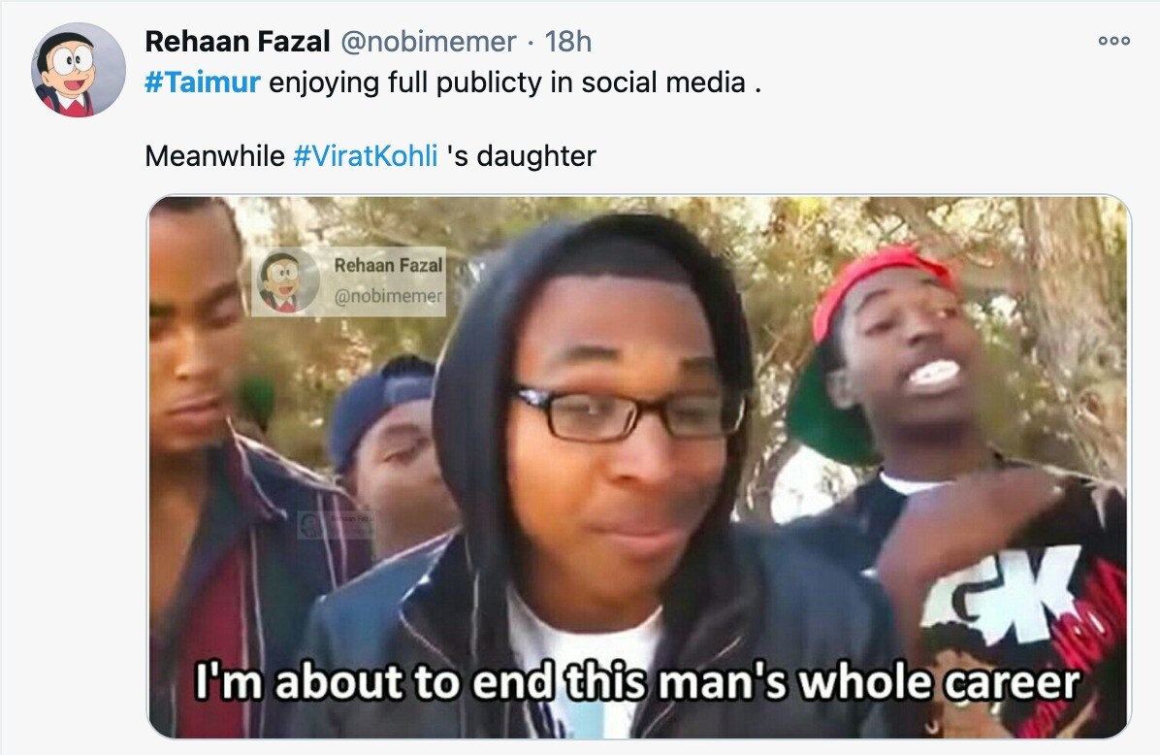Open the tweet via the 18h timestamp
Screen dimensions: 1160x755
point(568,42)
